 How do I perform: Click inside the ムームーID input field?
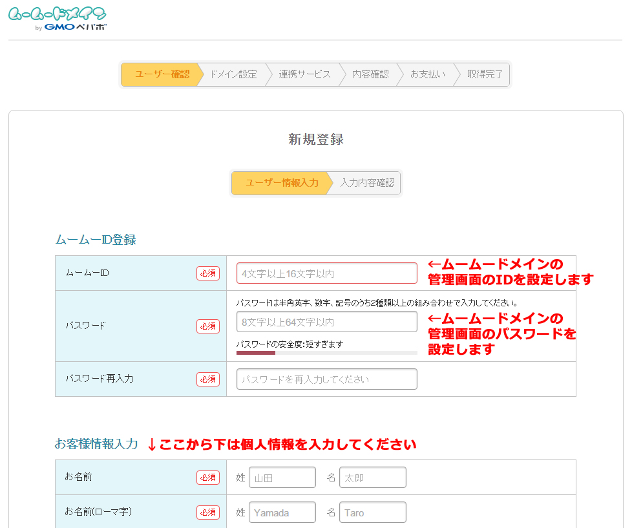326,273
